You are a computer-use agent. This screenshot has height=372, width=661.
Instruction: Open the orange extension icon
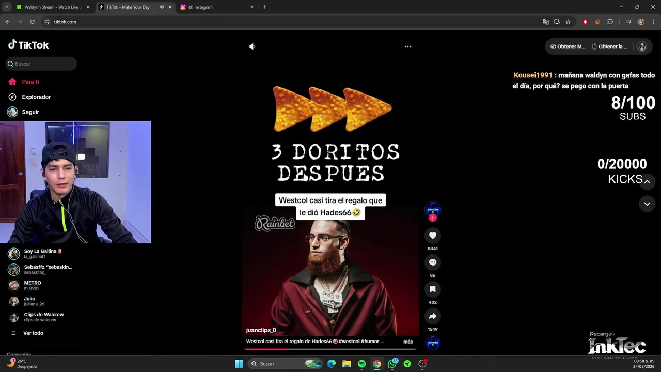[597, 22]
